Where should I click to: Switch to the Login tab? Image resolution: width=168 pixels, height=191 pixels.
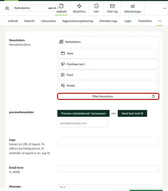(128, 21)
